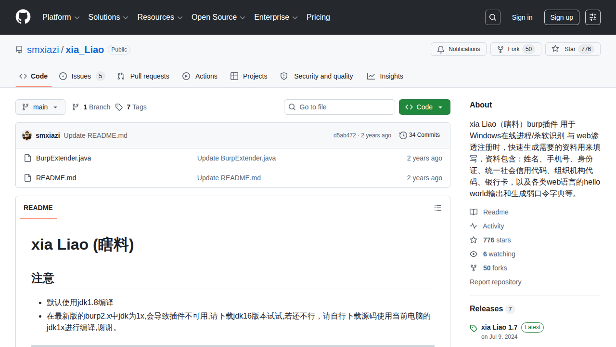The image size is (616, 347).
Task: Open the Projects tab
Action: tap(249, 76)
